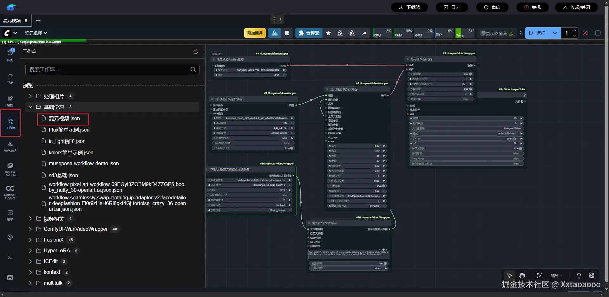Toggle the 显示图像流 image feed option

tap(497, 33)
